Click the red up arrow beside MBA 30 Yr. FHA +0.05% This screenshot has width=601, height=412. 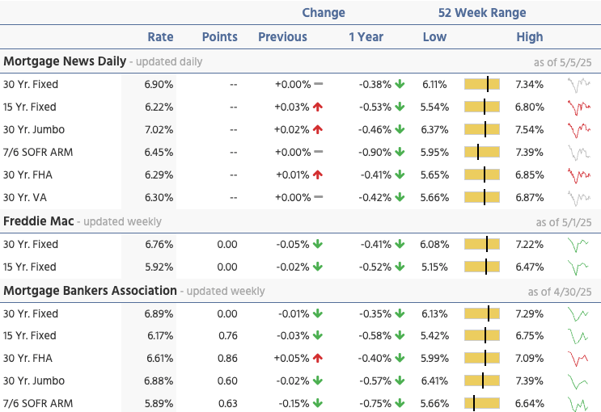tap(319, 358)
